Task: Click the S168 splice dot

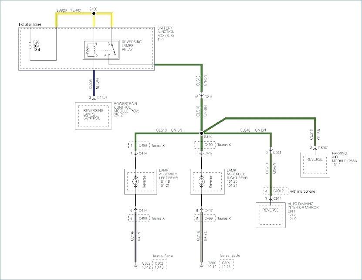Action: (94, 14)
